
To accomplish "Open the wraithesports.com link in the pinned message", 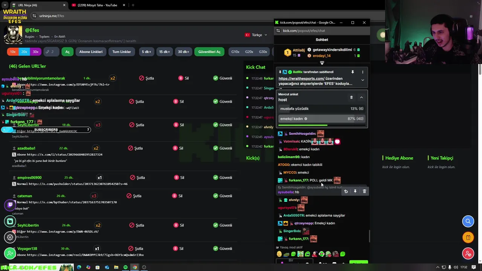I will tap(301, 79).
